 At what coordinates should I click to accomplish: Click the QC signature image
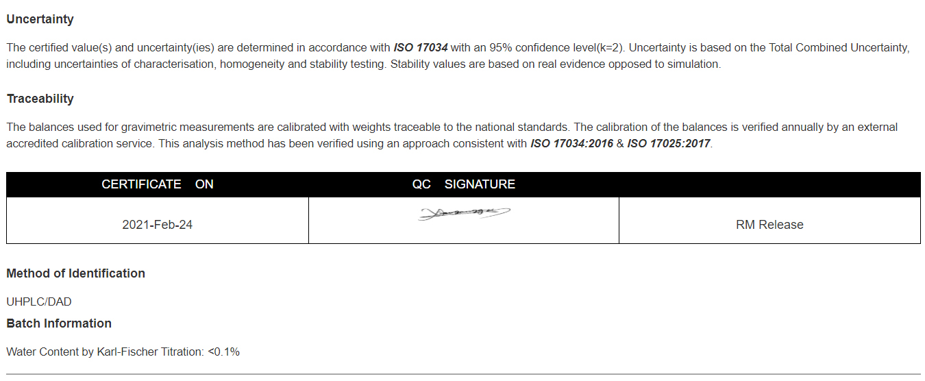tap(464, 214)
